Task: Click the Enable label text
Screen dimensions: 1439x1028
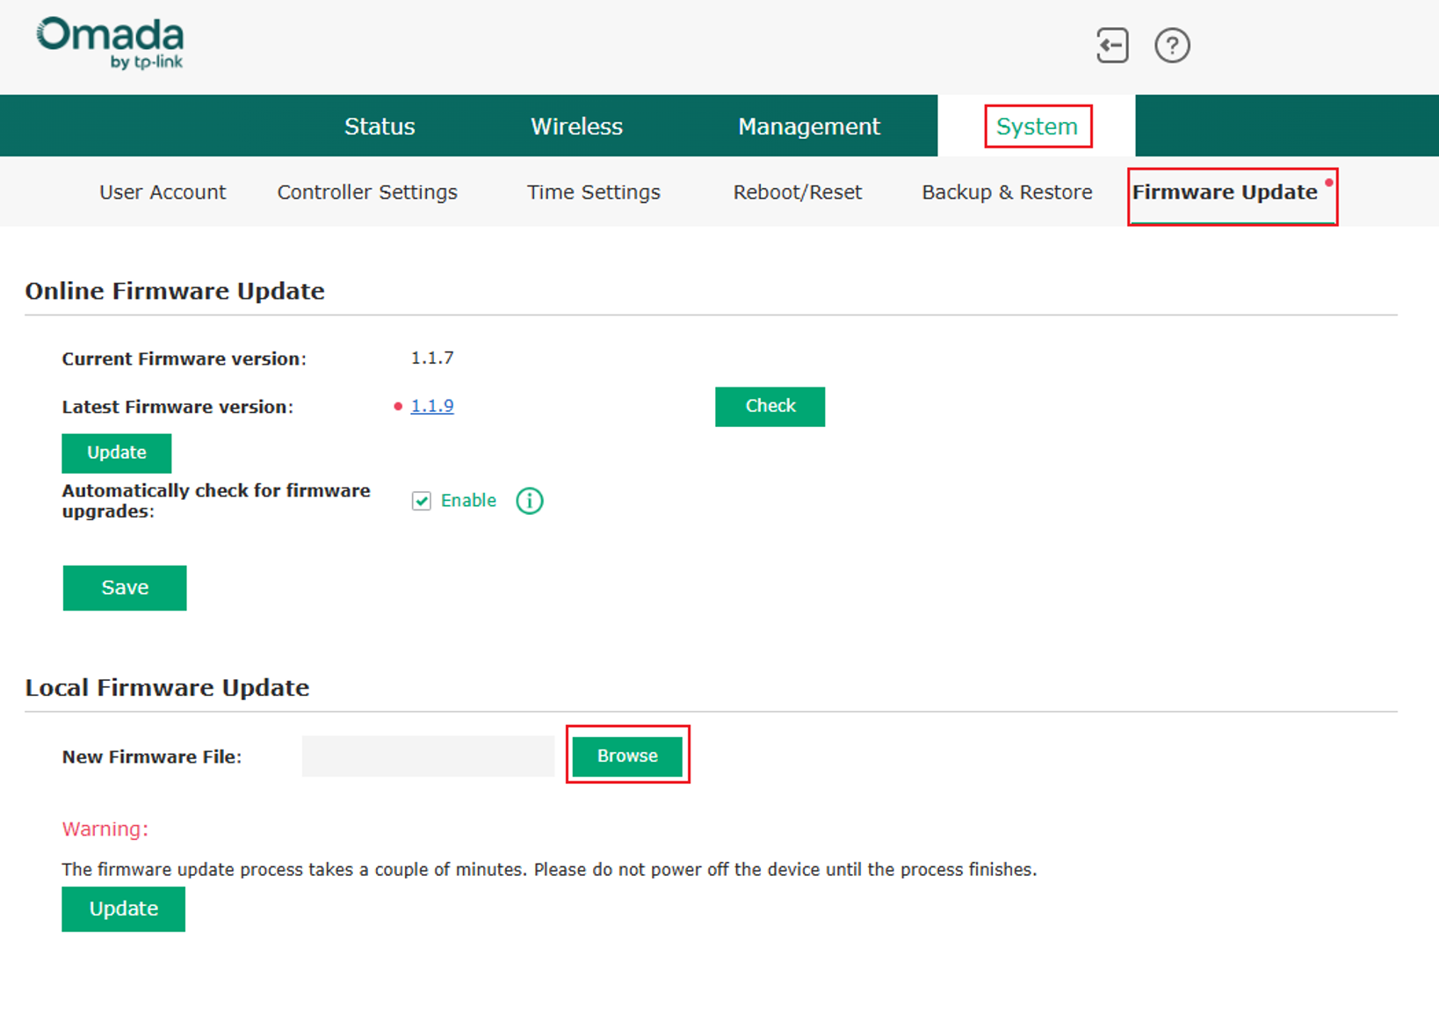Action: coord(468,501)
